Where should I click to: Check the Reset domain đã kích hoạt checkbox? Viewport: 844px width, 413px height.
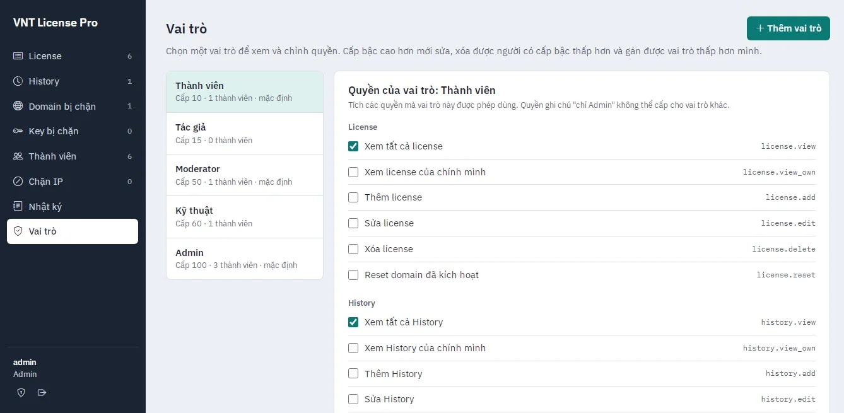pos(353,275)
